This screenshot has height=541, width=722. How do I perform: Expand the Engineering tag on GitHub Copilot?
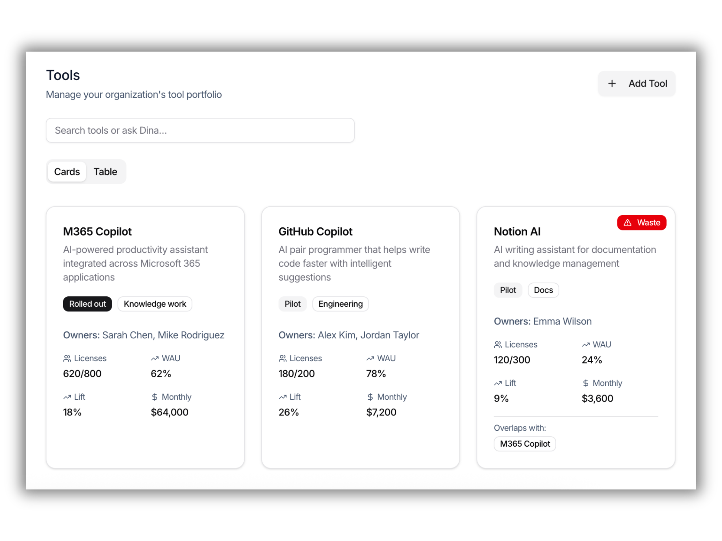tap(340, 304)
